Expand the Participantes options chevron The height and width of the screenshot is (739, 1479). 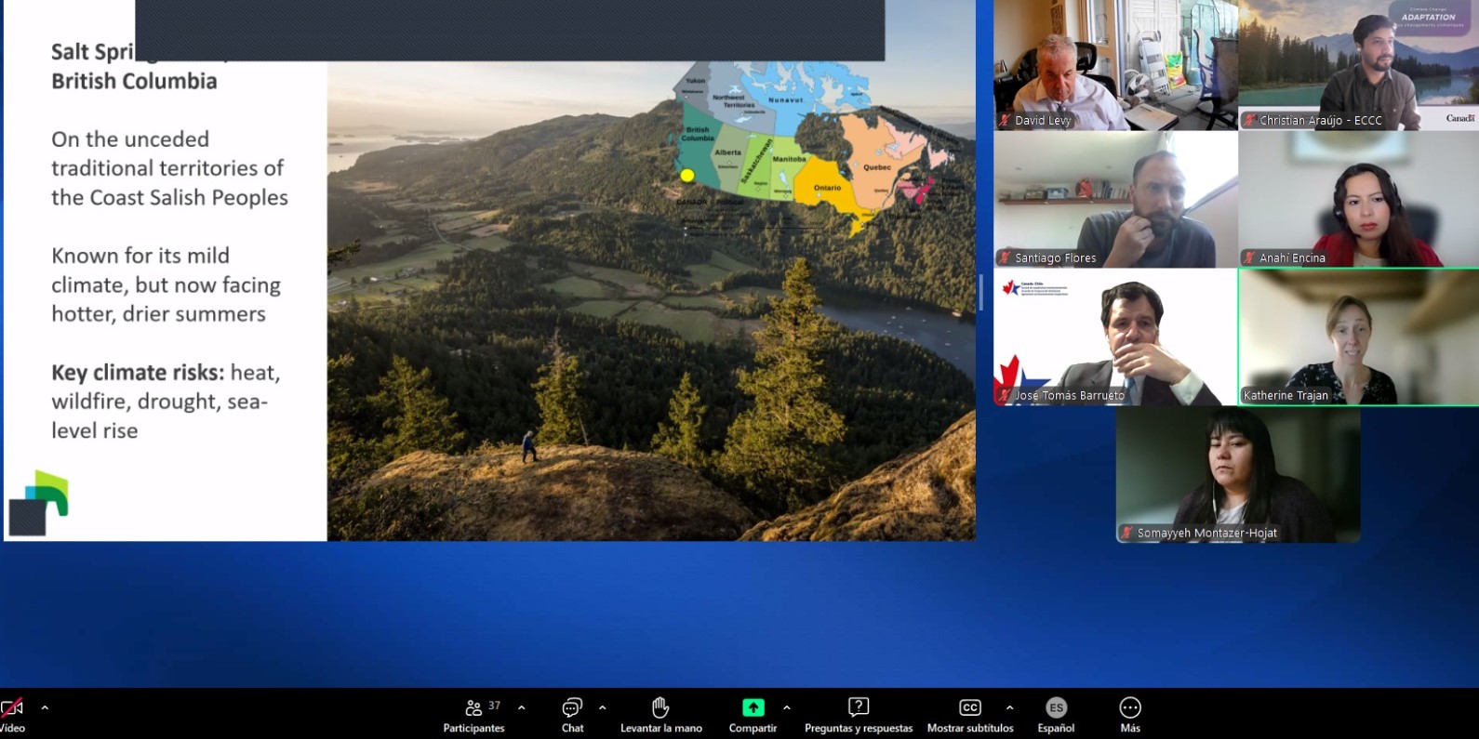click(521, 708)
